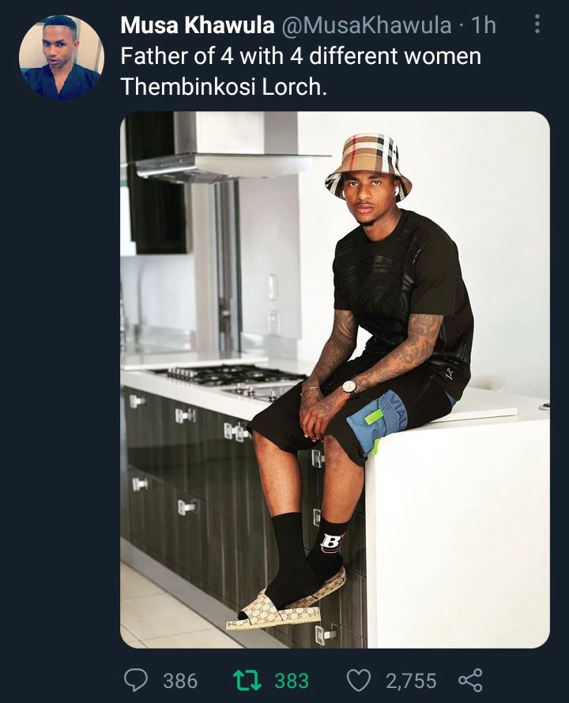Click the wristwatch in the photo
This screenshot has width=569, height=703.
349,387
